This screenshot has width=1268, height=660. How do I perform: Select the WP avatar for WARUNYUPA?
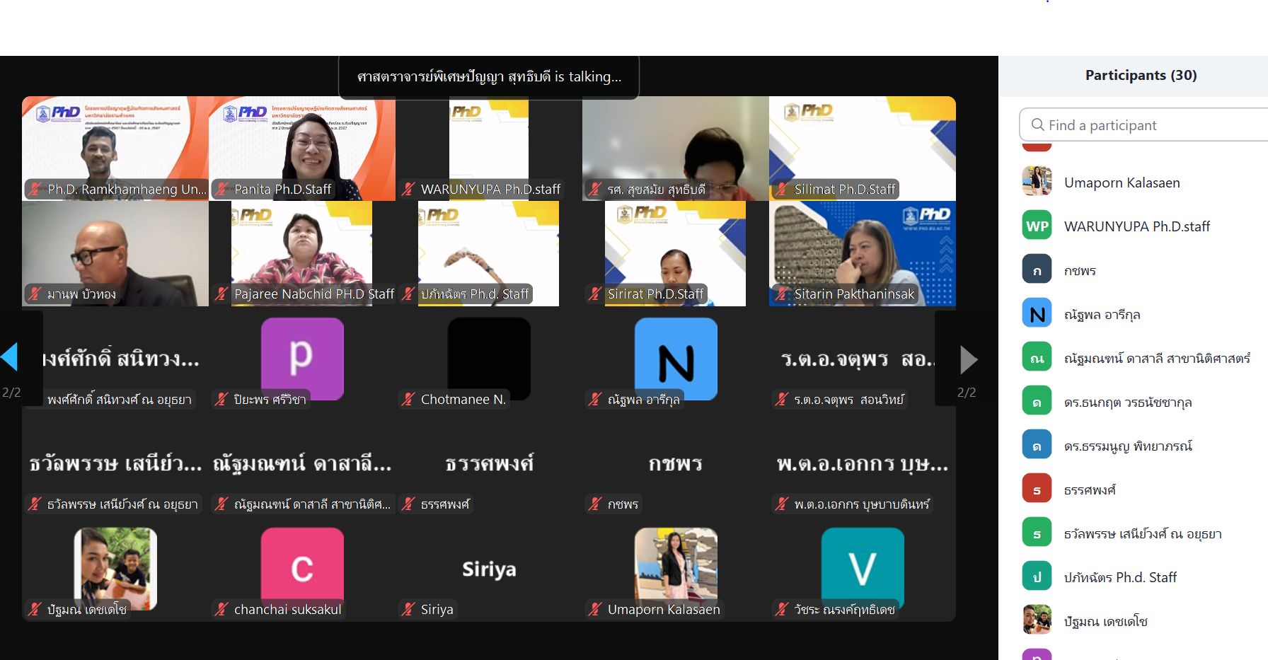tap(1037, 226)
